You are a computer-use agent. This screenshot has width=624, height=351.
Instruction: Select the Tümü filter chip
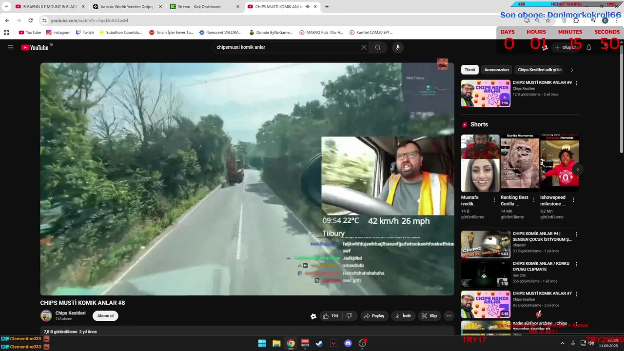pyautogui.click(x=469, y=70)
